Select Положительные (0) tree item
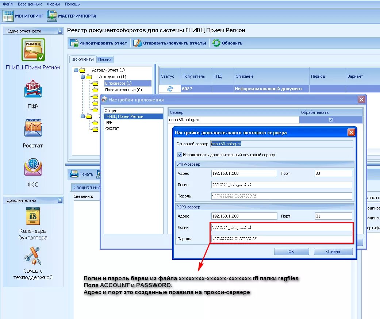Screen dimensions: 380x319 123,90
